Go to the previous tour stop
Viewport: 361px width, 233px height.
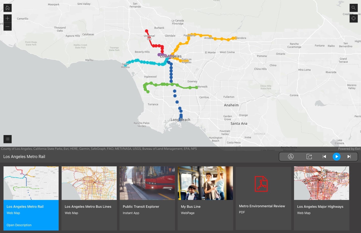coord(324,157)
